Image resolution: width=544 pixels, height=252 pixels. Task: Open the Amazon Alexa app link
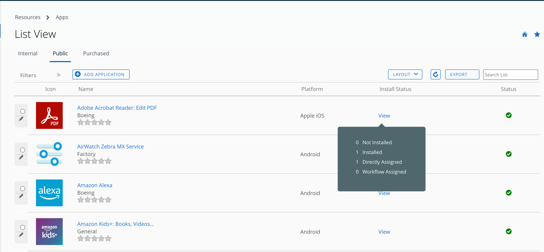tap(95, 185)
